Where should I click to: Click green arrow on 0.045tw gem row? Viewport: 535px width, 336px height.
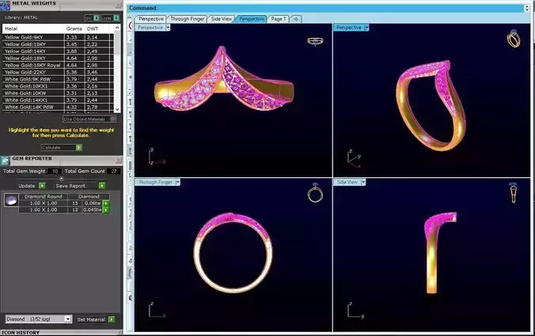pos(106,210)
